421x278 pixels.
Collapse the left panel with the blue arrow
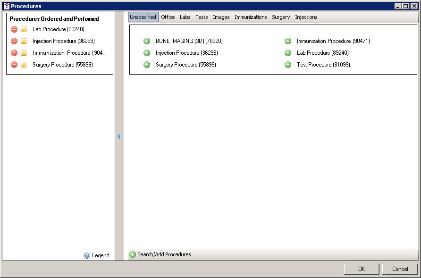tap(119, 136)
